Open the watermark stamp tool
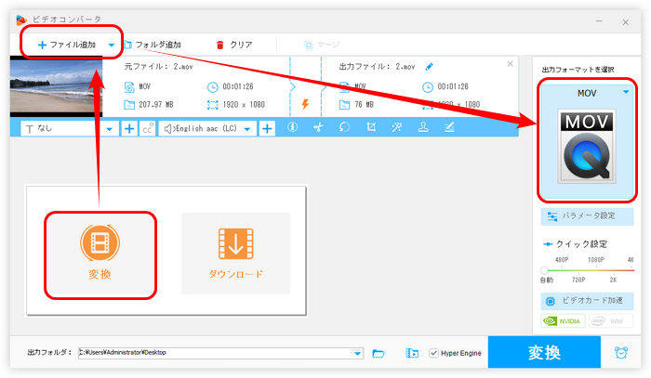This screenshot has height=378, width=651. (x=423, y=127)
